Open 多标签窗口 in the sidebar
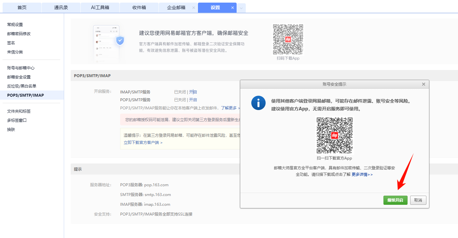Screen dimensions: 458x238 tap(17, 120)
